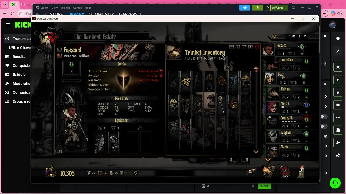Switch to LIBRARY tab in Steam
This screenshot has width=346, height=194.
pos(76,14)
